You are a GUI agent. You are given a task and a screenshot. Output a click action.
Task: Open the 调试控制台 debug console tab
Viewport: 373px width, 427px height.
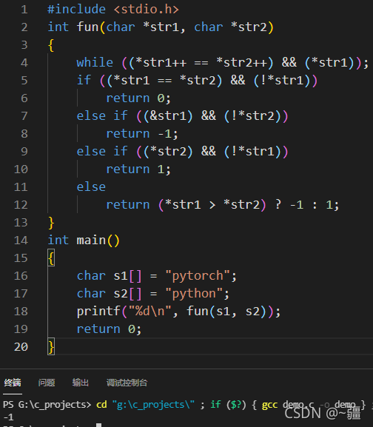[127, 383]
